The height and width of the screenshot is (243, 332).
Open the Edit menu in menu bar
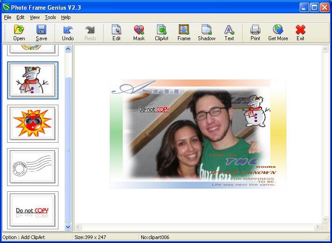(x=20, y=17)
